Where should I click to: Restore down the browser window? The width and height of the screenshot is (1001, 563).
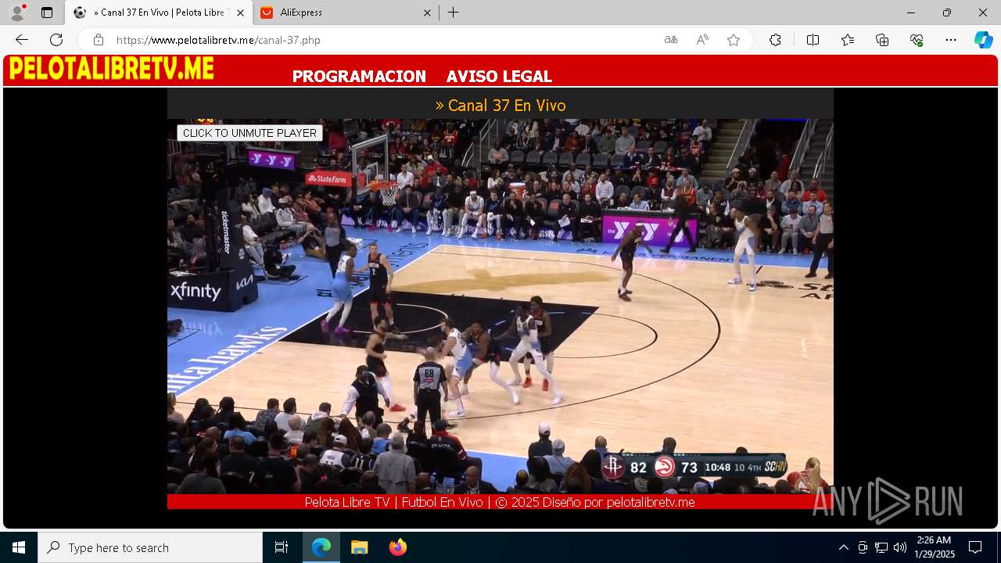tap(947, 13)
